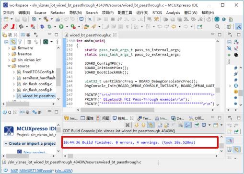Open the Analysis menu
The image size is (244, 174).
(x=173, y=12)
